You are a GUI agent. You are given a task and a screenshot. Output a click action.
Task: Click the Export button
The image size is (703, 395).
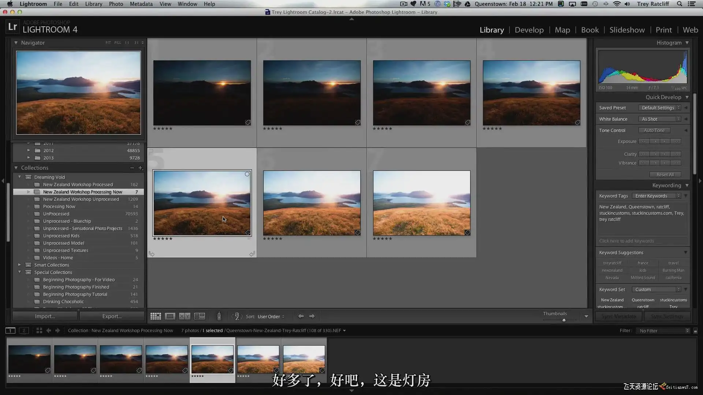point(112,316)
